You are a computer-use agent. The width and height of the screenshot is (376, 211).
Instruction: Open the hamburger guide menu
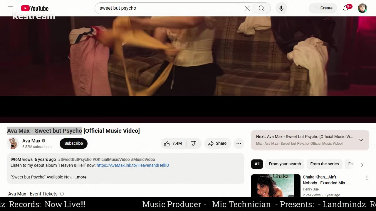pyautogui.click(x=11, y=8)
